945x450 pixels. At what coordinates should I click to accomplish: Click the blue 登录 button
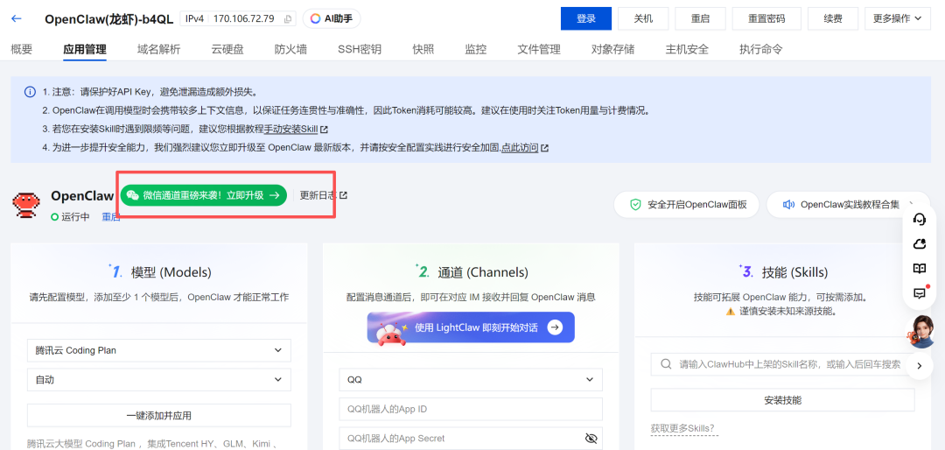[585, 18]
